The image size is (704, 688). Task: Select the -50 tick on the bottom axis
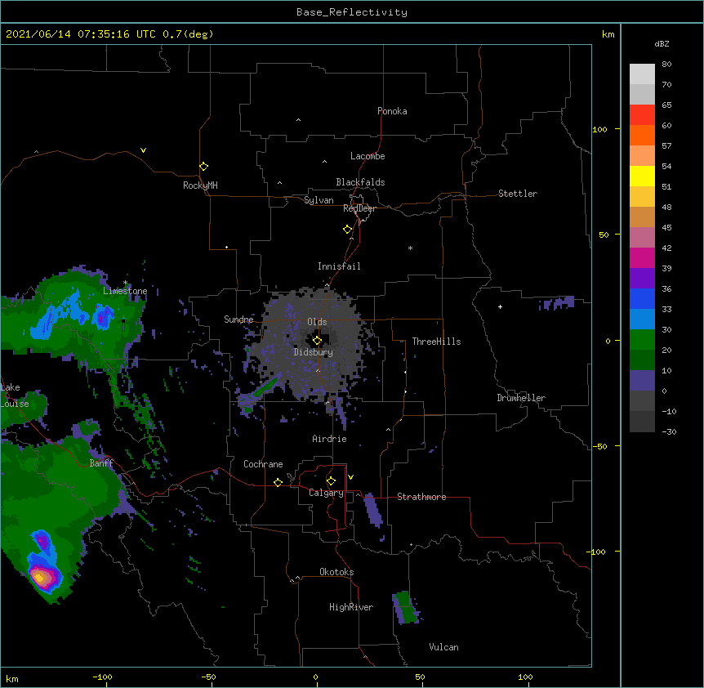(209, 677)
